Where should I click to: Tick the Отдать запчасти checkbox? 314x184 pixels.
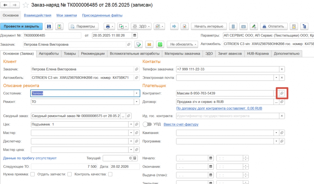[x=70, y=174]
